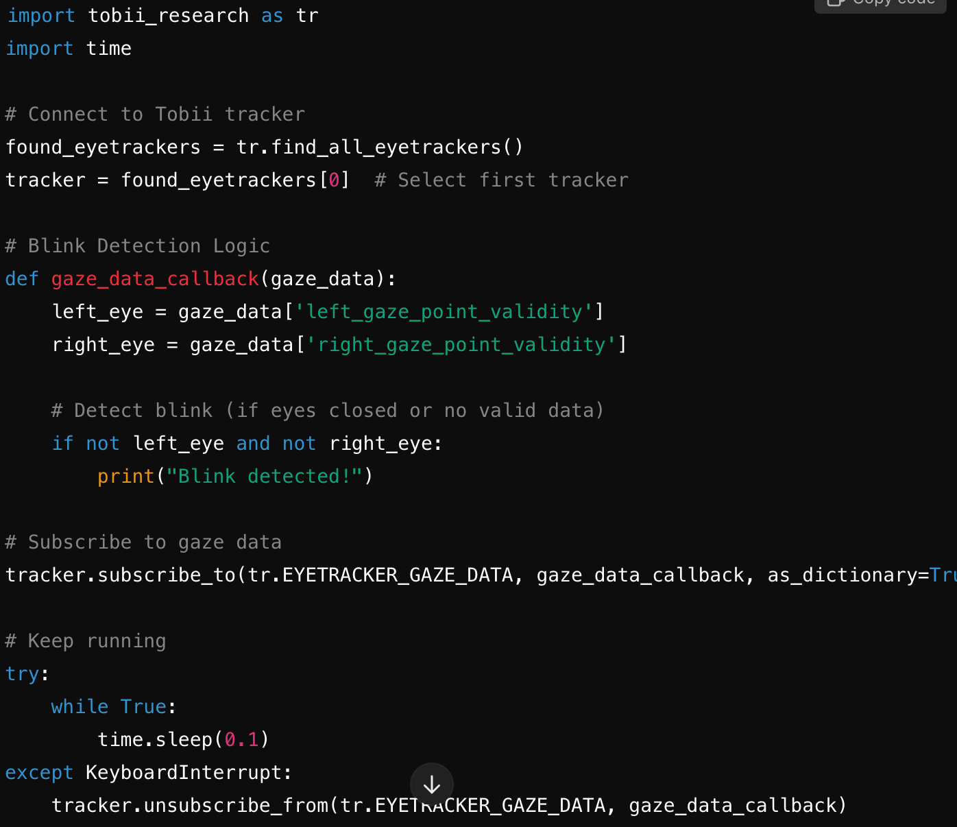Click the '# Select first tracker' comment
Image resolution: width=957 pixels, height=827 pixels.
coord(501,180)
